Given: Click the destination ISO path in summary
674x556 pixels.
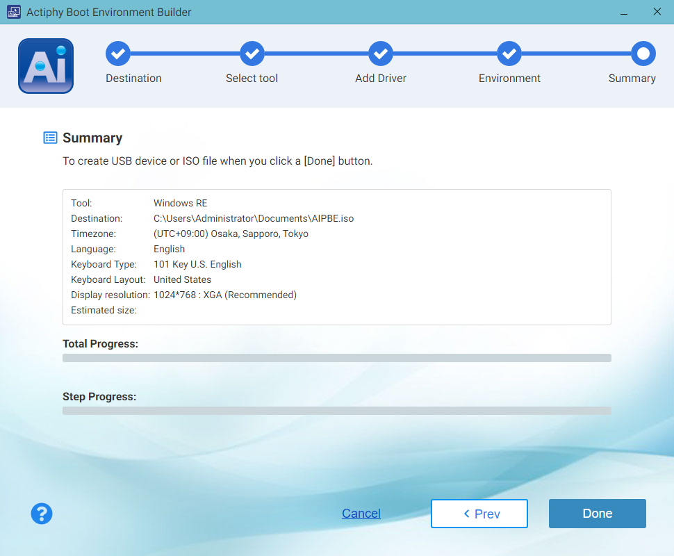Looking at the screenshot, I should (x=254, y=218).
